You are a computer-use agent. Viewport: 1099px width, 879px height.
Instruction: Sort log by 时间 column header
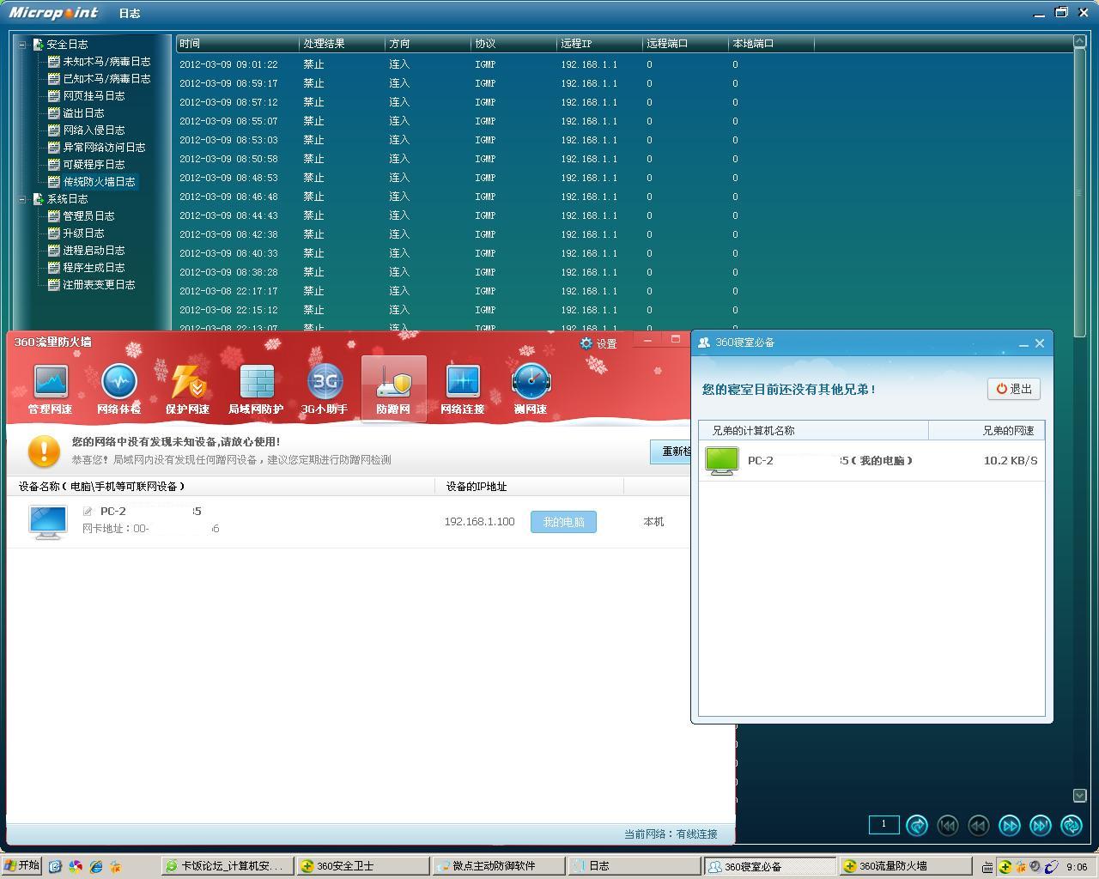point(236,44)
